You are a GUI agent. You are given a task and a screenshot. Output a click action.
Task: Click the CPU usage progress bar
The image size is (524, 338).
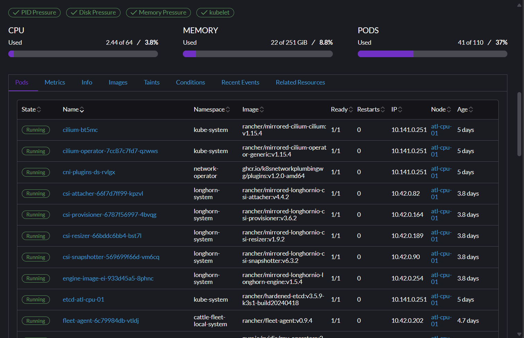tap(83, 54)
